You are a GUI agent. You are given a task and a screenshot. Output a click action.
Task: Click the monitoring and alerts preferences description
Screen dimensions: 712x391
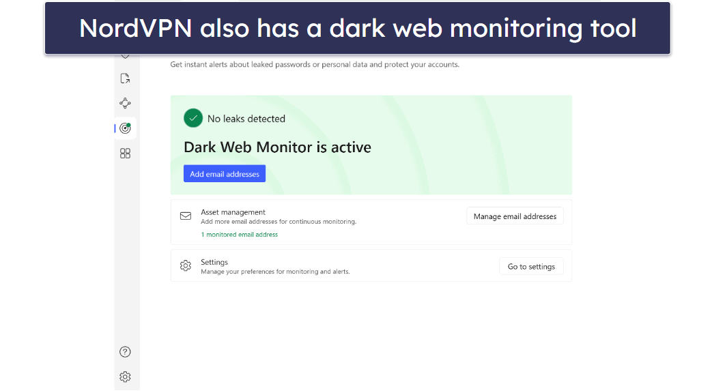[x=275, y=272]
